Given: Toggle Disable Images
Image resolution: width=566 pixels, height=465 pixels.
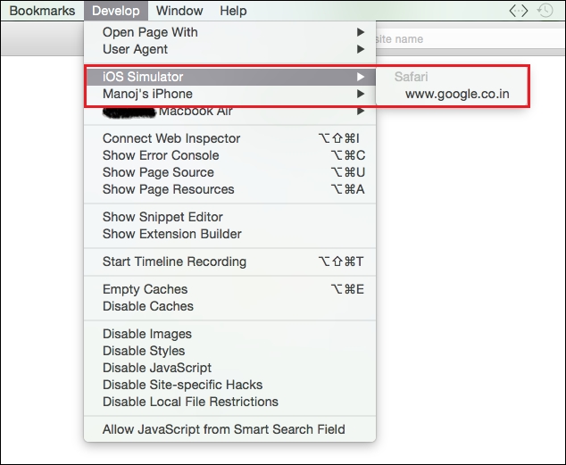Looking at the screenshot, I should (x=229, y=334).
